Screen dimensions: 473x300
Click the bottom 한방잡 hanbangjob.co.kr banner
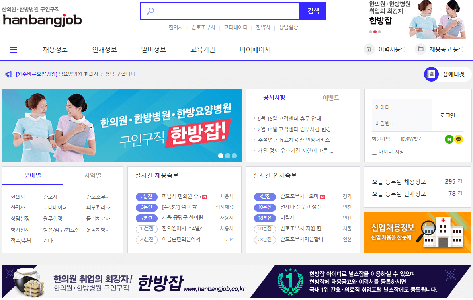tap(236, 282)
